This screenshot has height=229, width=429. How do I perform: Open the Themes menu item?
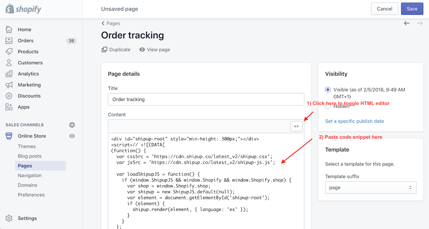click(27, 146)
